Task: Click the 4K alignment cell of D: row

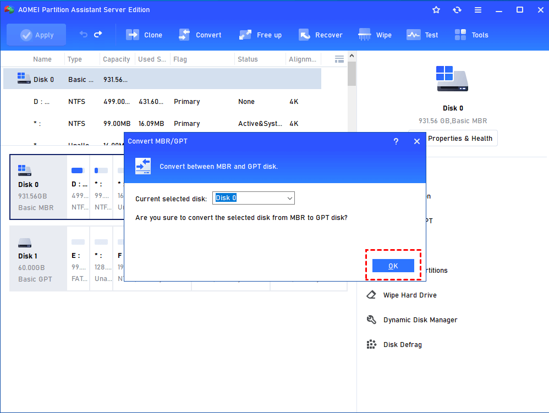Action: point(294,102)
